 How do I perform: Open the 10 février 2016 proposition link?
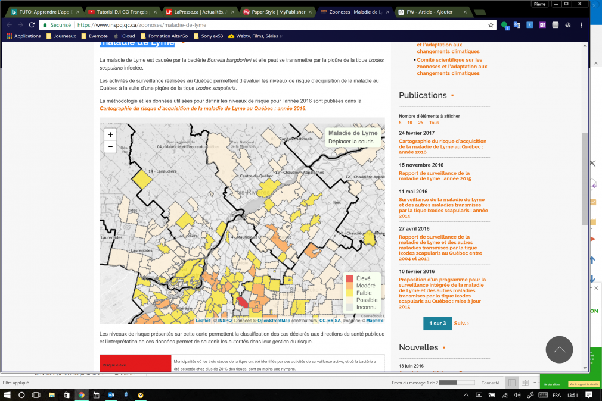(442, 293)
